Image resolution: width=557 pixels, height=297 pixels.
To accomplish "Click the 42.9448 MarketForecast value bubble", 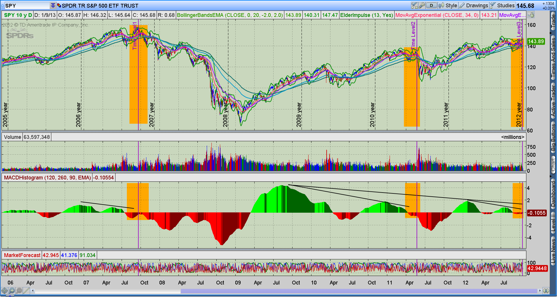I will [x=537, y=268].
